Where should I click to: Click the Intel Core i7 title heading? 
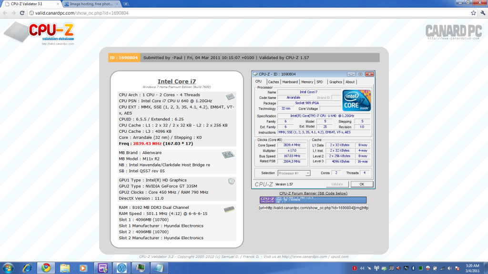coord(177,81)
